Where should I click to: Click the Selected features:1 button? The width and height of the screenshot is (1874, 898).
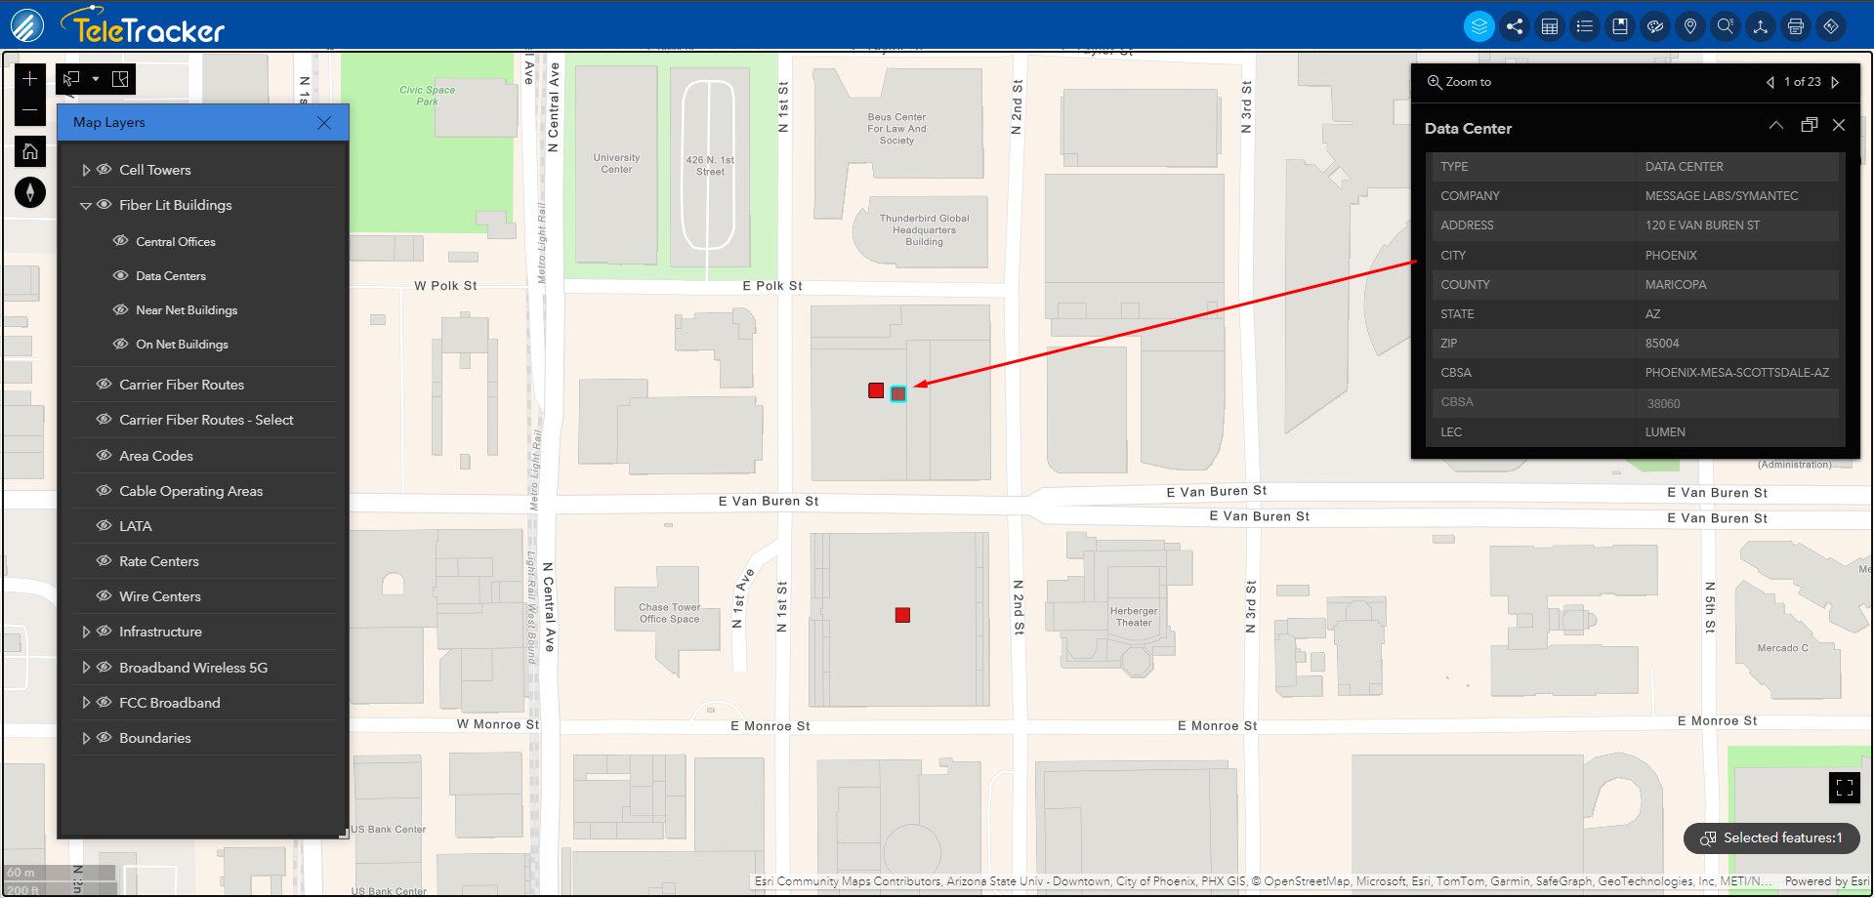coord(1771,837)
